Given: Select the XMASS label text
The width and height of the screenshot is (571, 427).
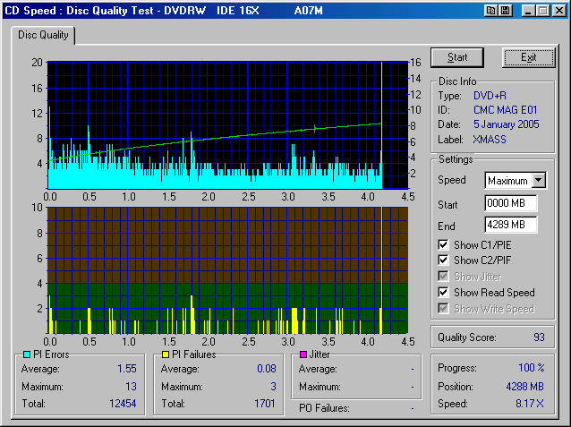Looking at the screenshot, I should tap(490, 140).
